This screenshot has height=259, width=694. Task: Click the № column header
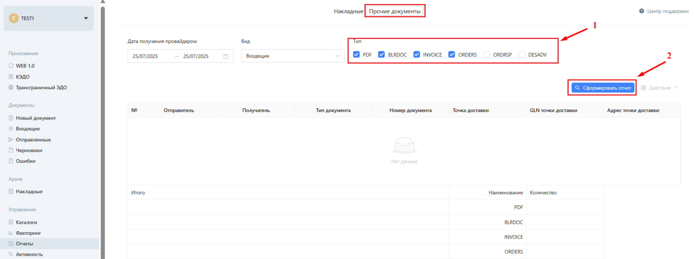pyautogui.click(x=134, y=110)
